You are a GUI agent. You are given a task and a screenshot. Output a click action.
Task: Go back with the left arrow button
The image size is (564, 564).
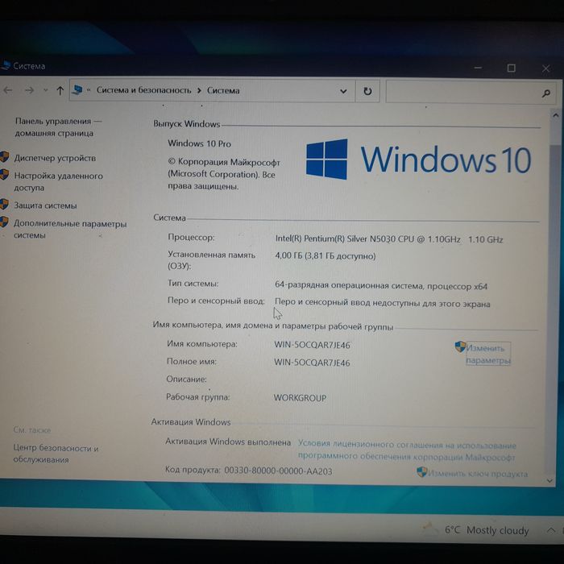(x=7, y=90)
